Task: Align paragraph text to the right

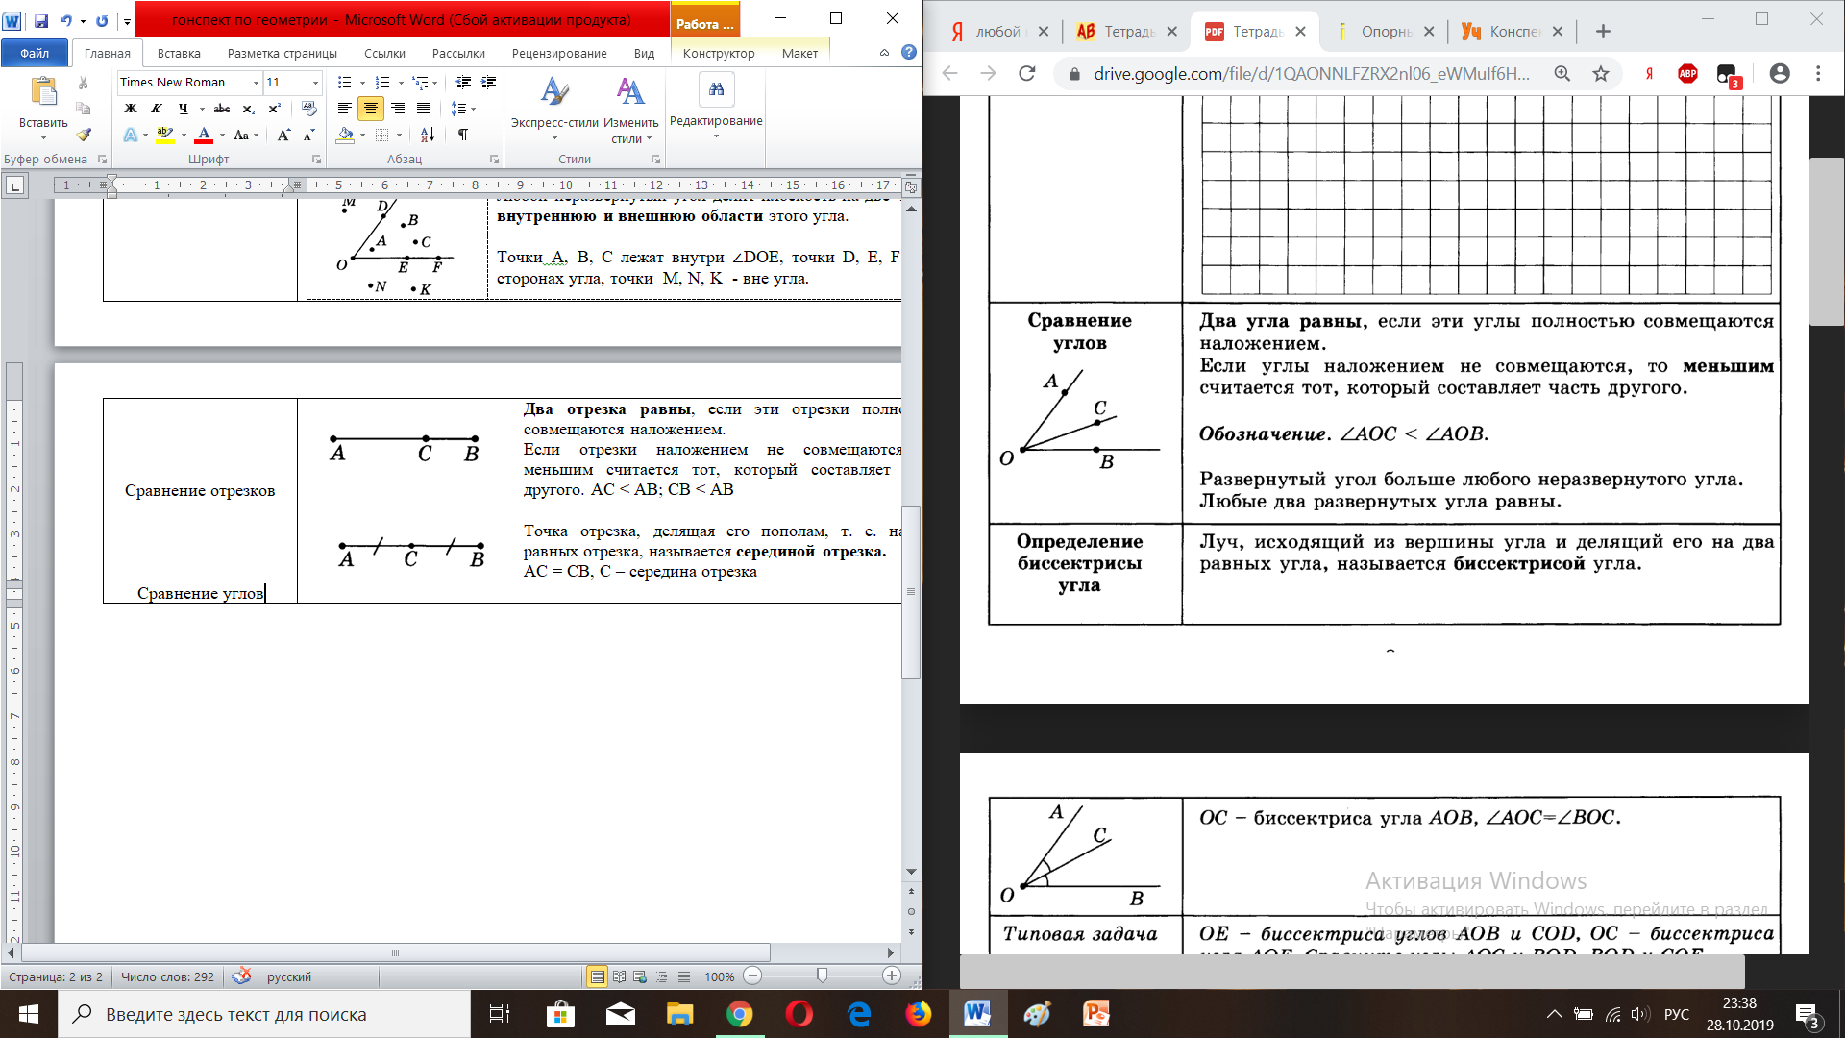Action: (x=398, y=109)
